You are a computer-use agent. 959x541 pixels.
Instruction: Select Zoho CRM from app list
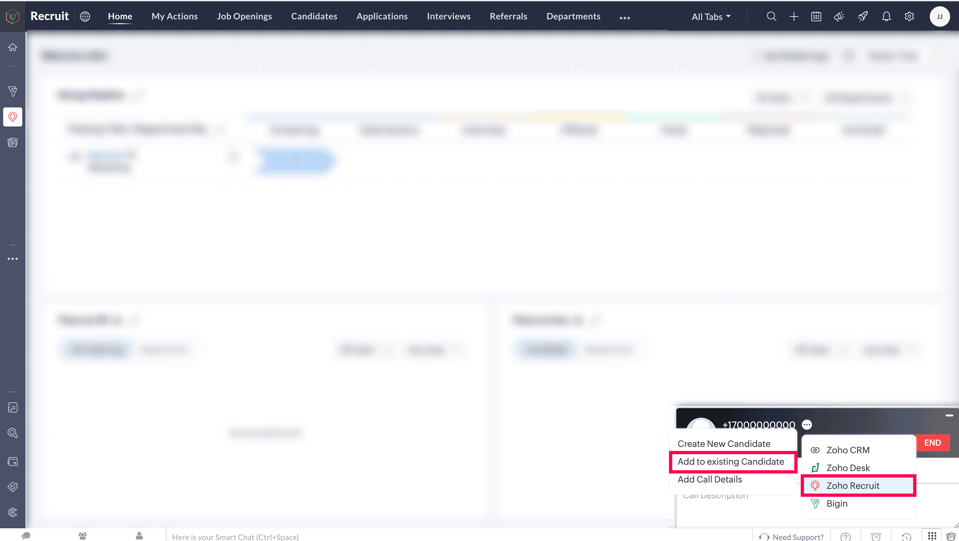point(848,450)
